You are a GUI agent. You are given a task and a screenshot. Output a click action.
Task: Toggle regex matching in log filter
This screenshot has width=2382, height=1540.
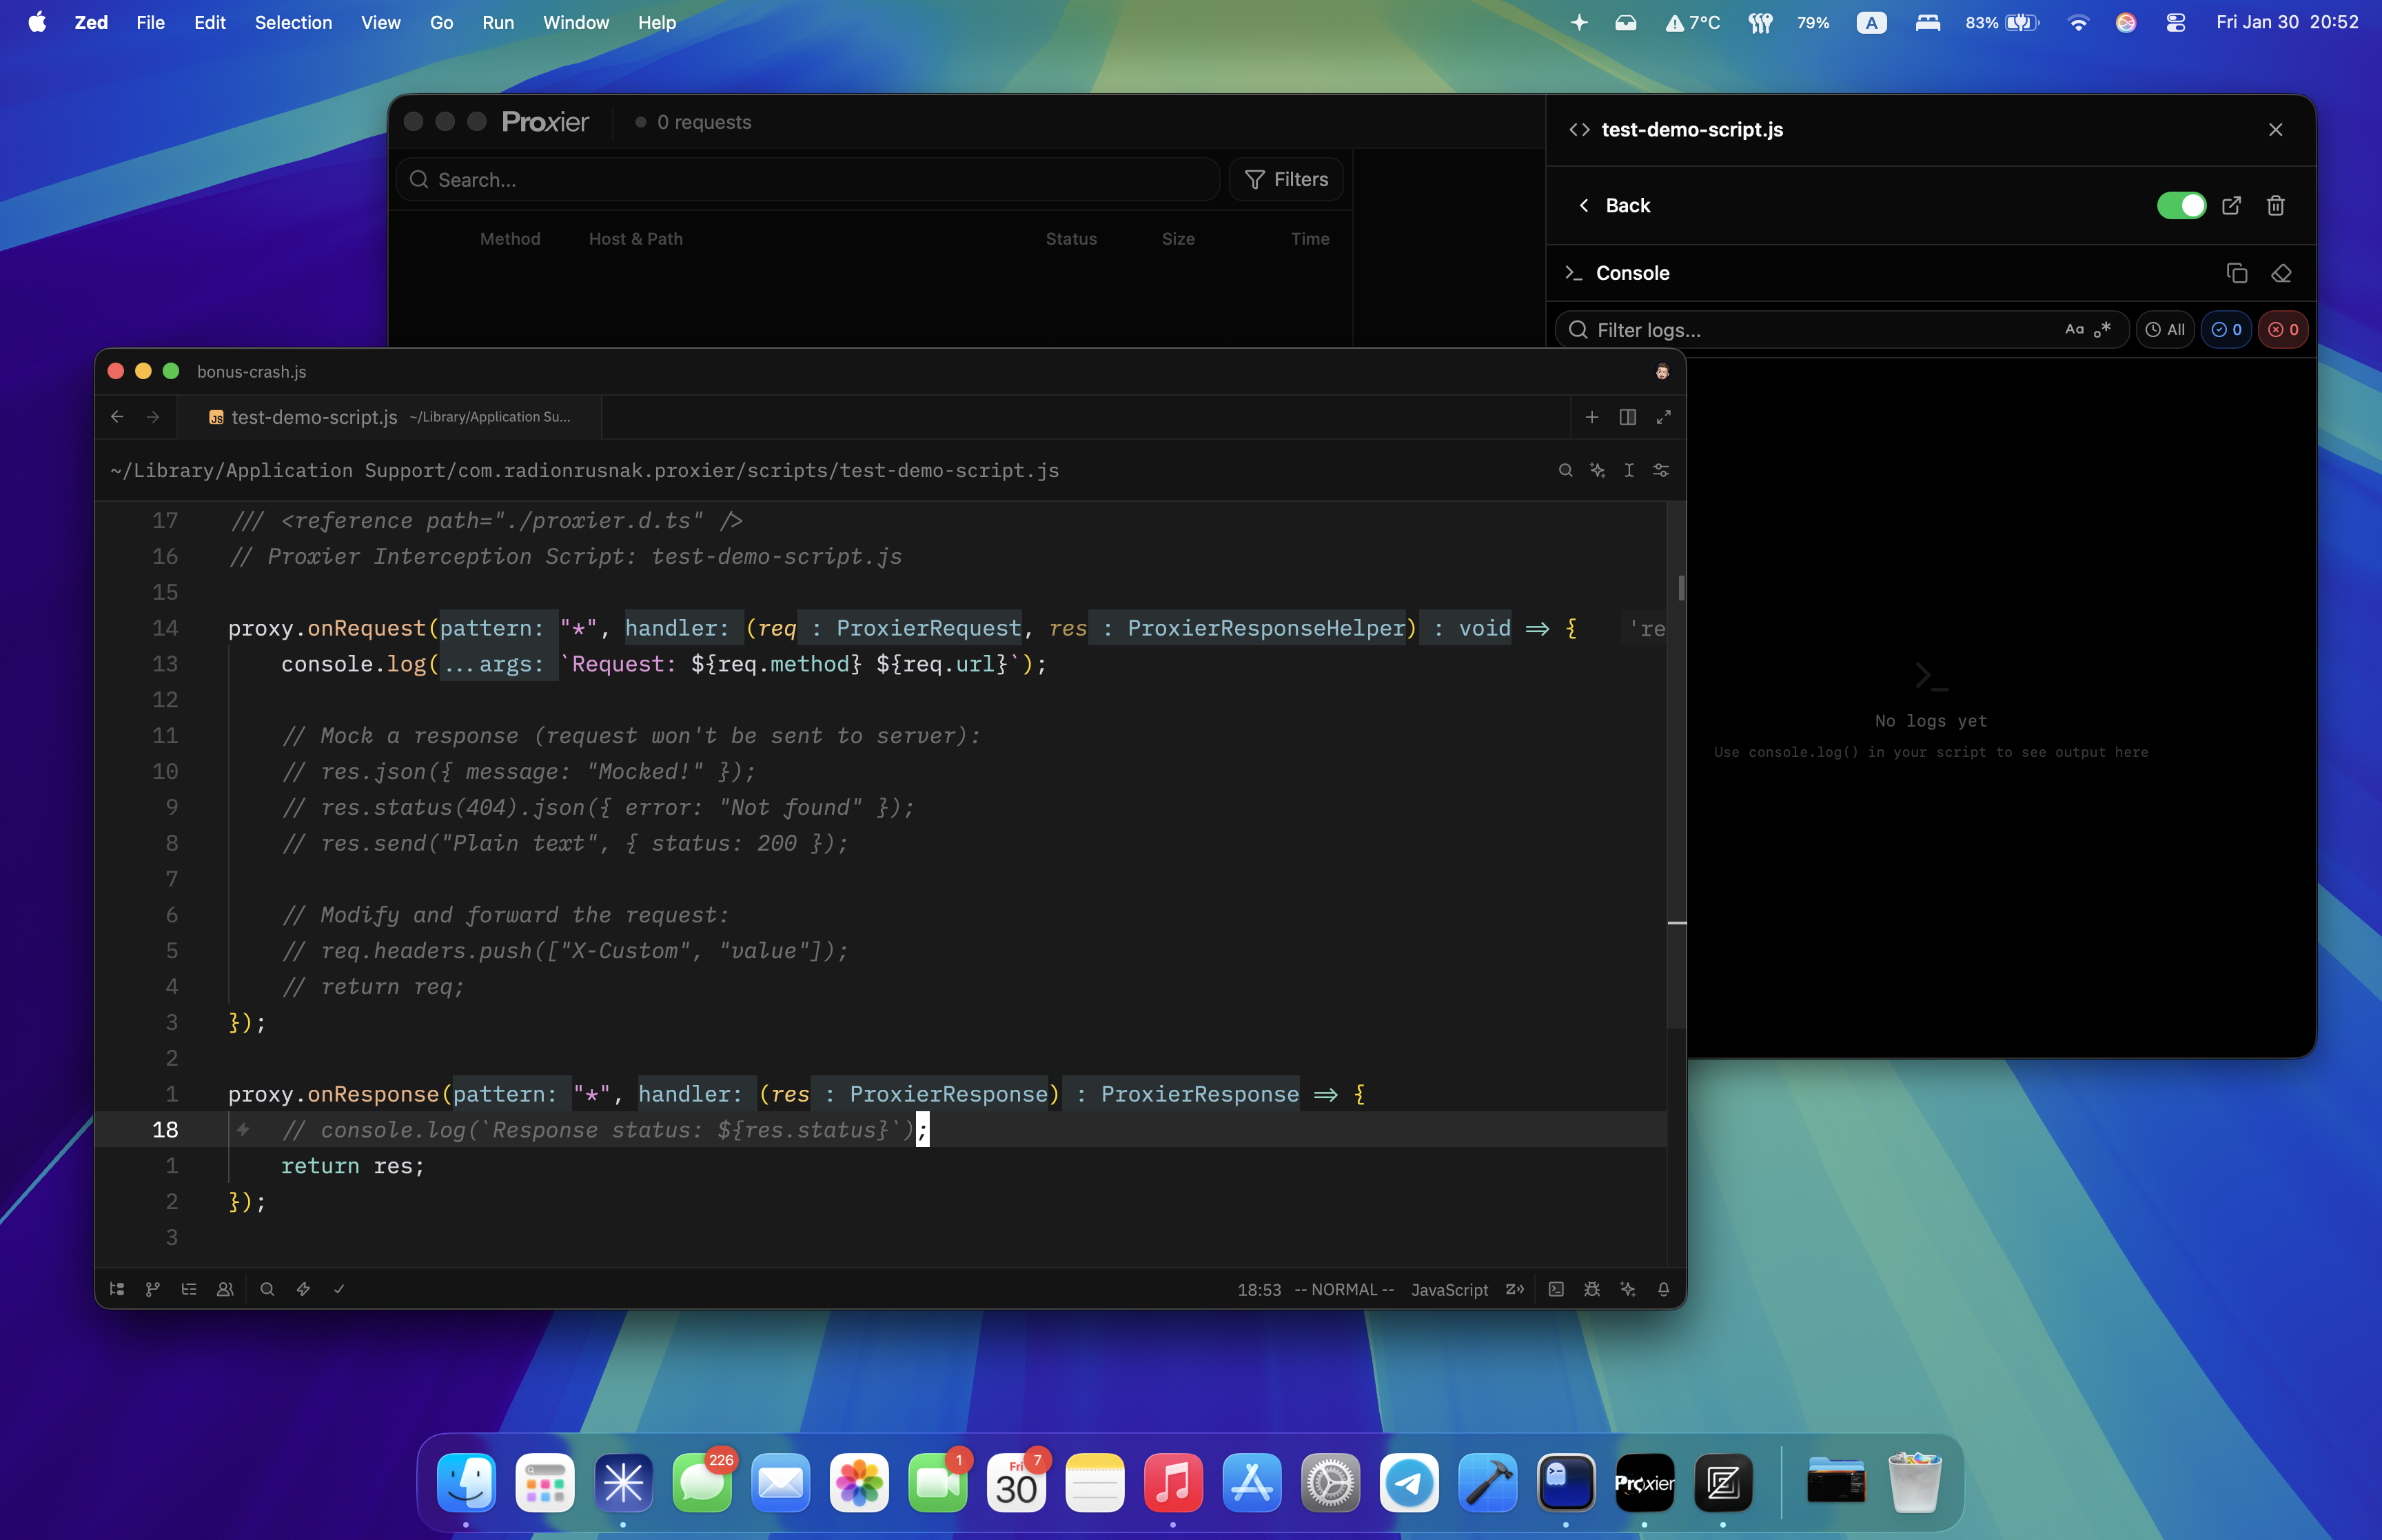pos(2102,330)
